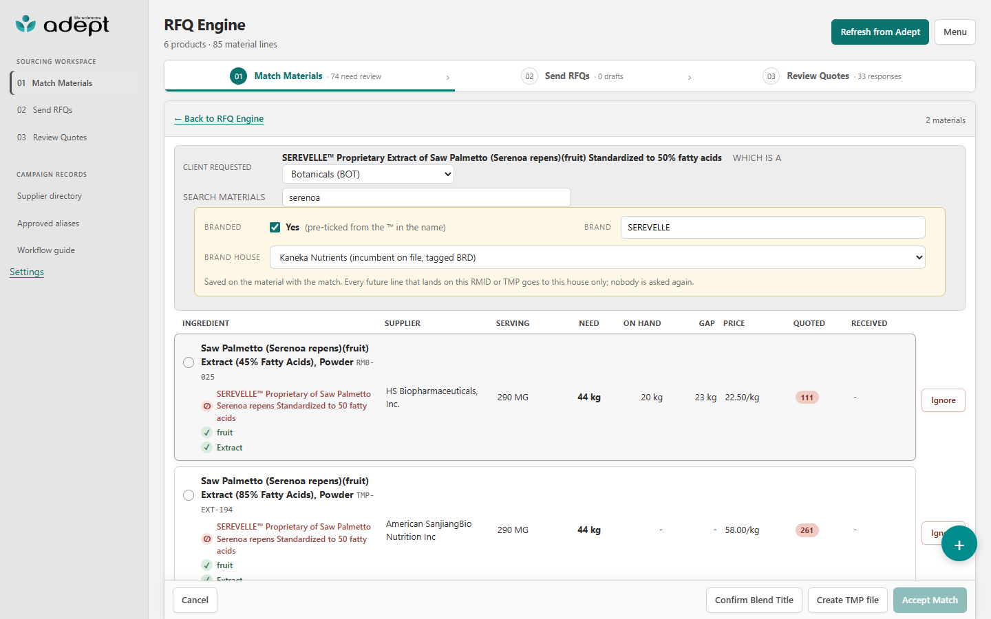Click the search materials field
Screen dimensions: 991x619
pos(427,197)
